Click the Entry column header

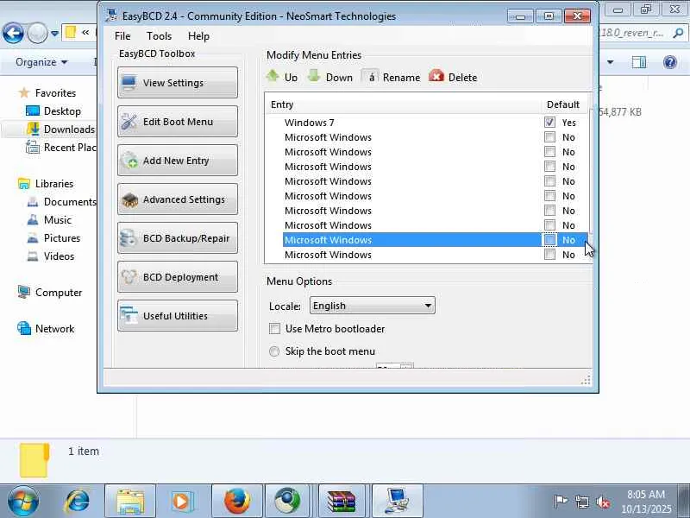[x=402, y=104]
